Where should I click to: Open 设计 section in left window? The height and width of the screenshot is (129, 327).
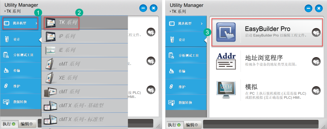pos(21,39)
